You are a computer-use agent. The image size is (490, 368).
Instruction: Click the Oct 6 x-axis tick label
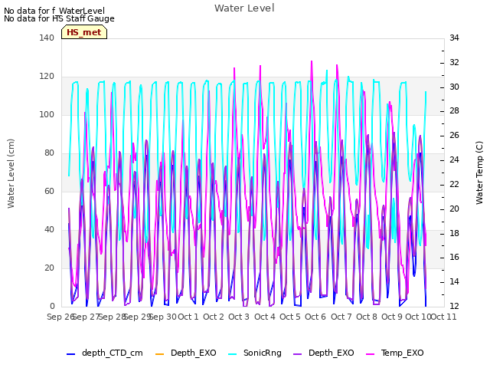coord(315,317)
